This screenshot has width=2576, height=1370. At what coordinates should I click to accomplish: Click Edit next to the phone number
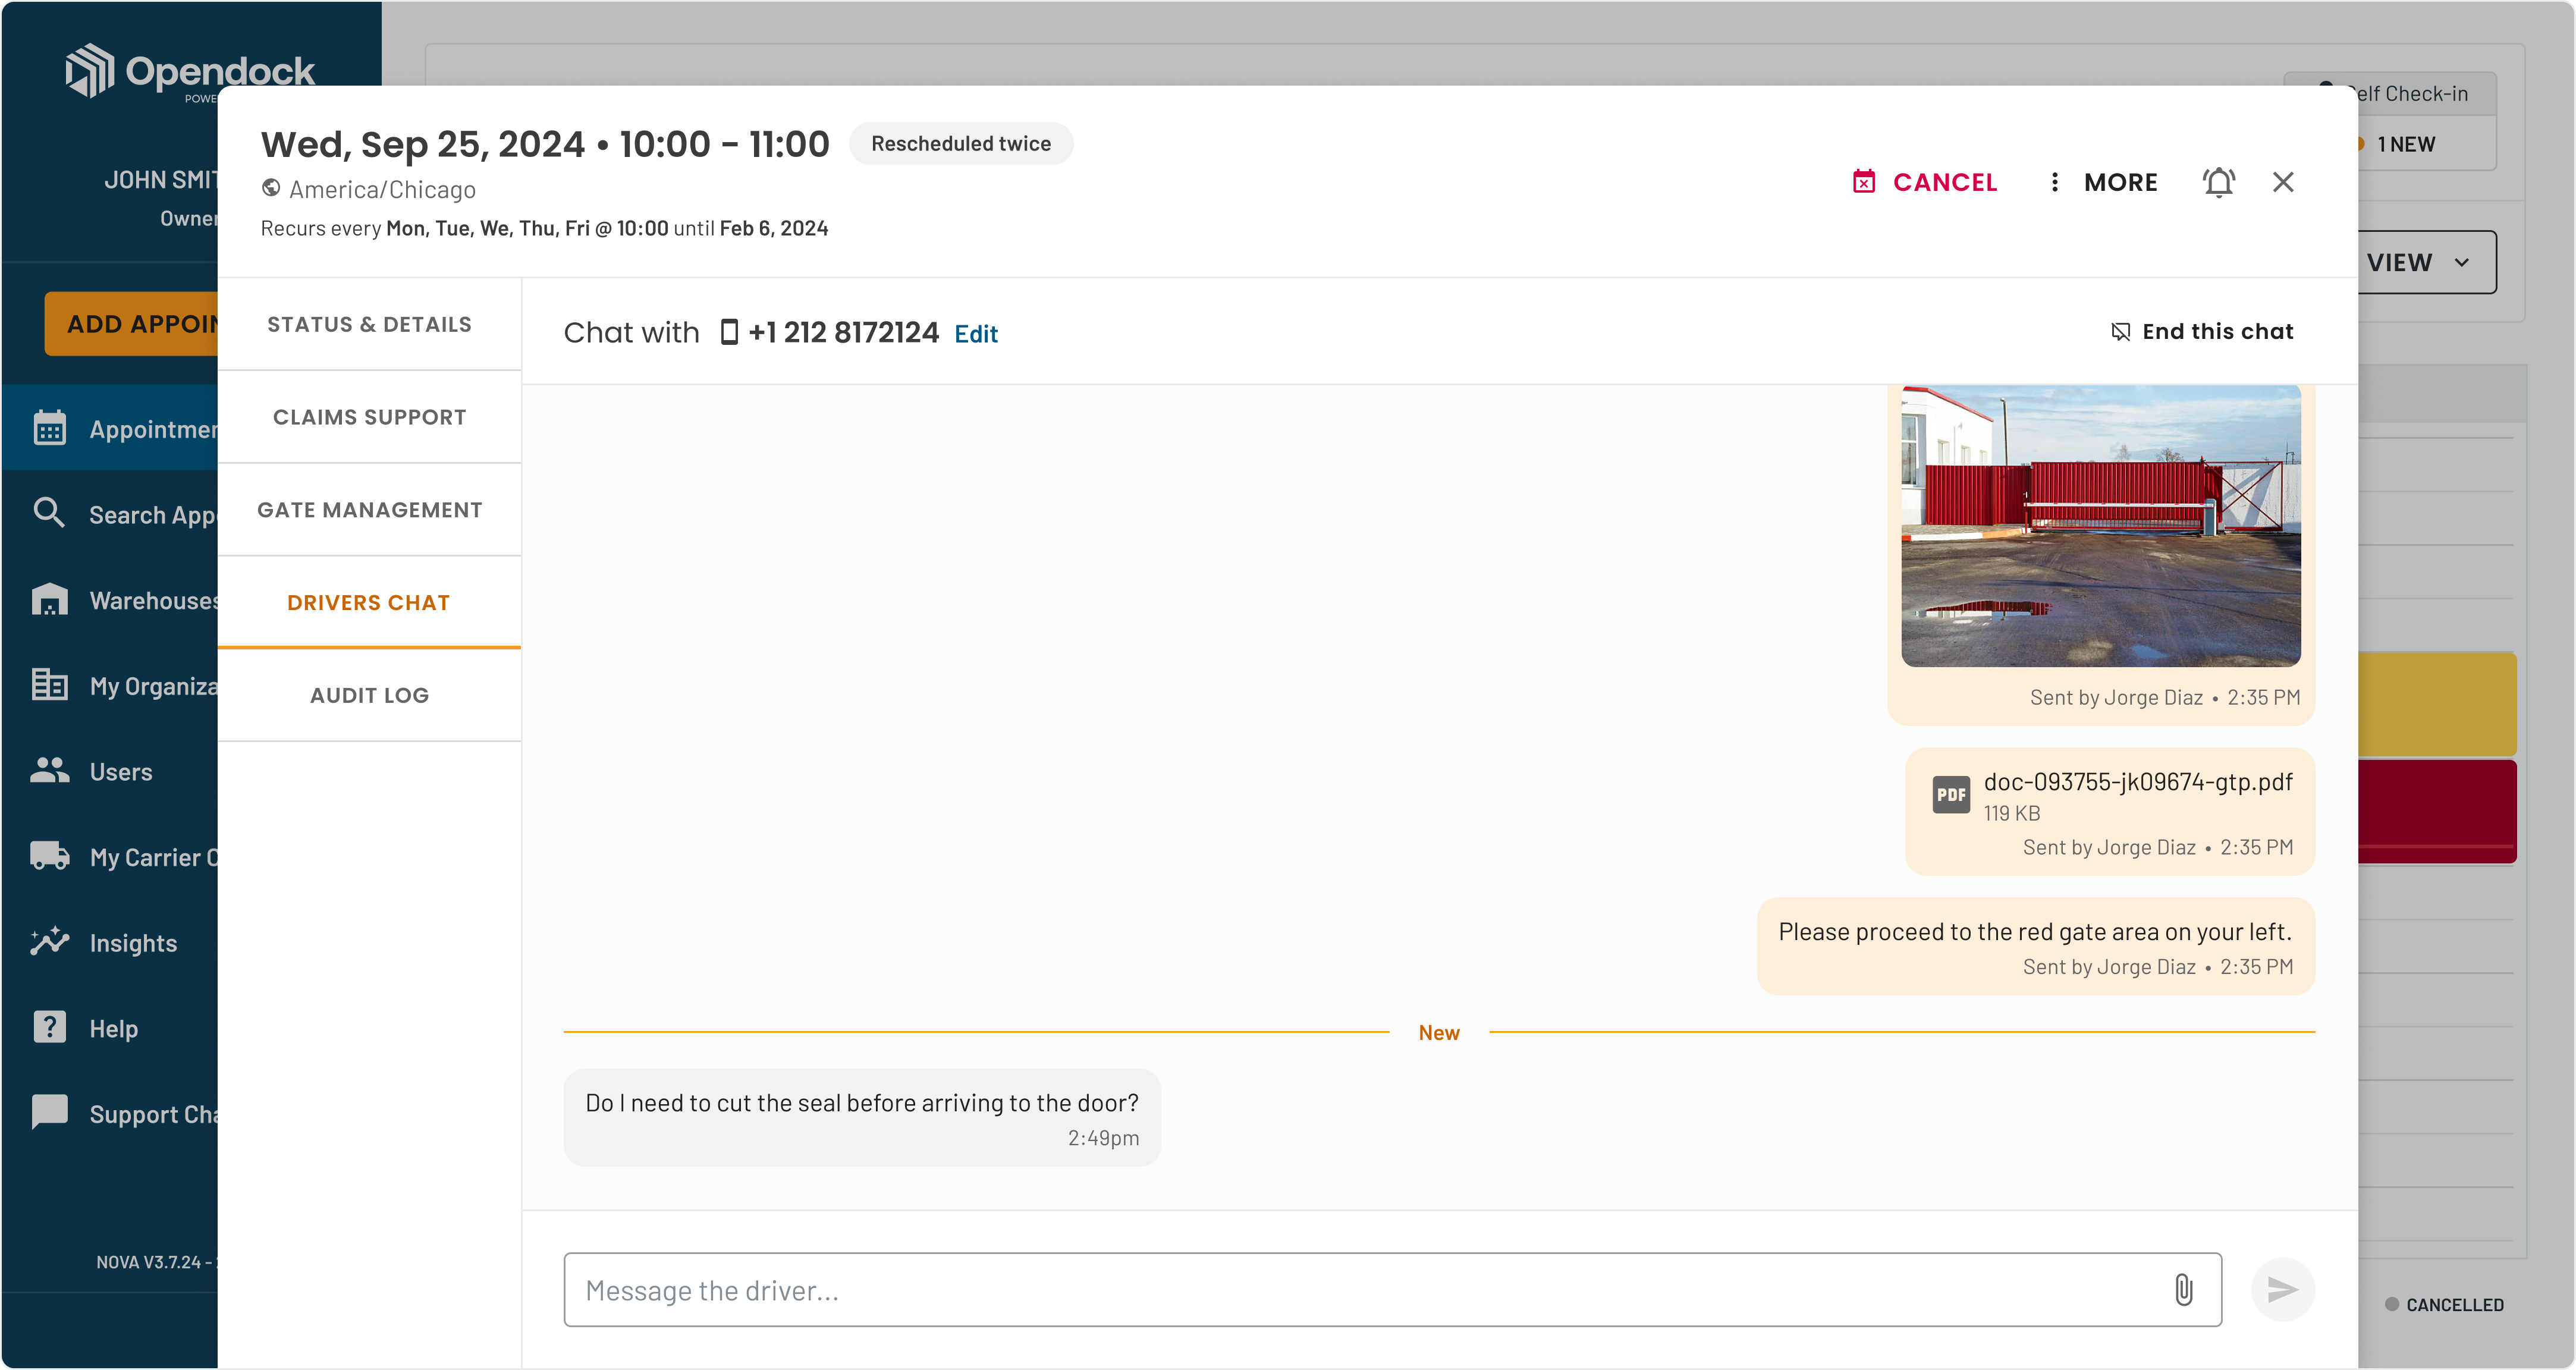[x=976, y=334]
